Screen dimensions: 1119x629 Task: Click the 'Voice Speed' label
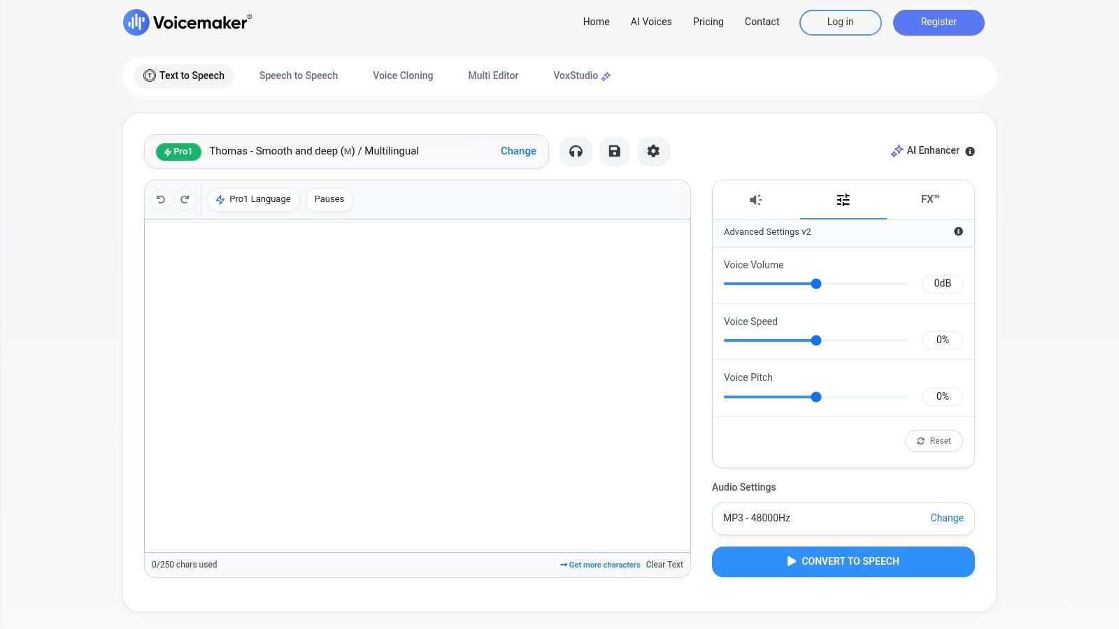pos(750,321)
